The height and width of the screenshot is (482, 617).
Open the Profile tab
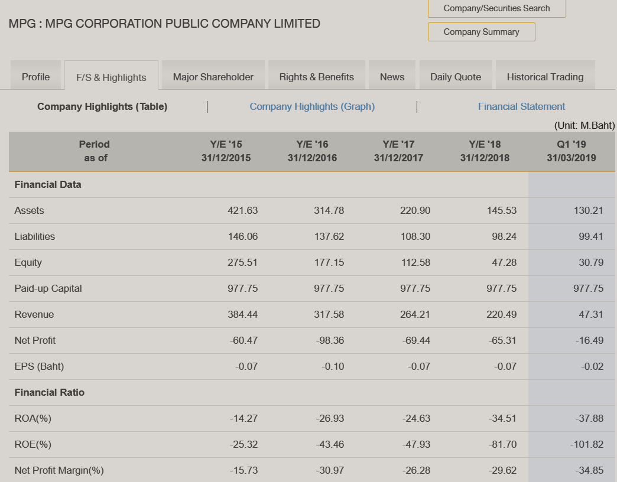tap(35, 77)
